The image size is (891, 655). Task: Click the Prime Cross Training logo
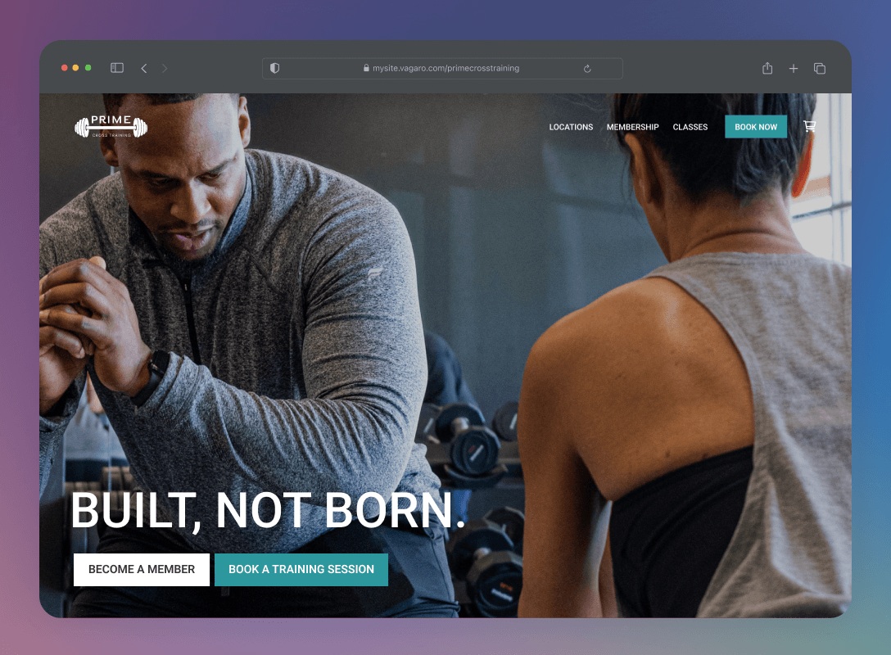pos(111,126)
